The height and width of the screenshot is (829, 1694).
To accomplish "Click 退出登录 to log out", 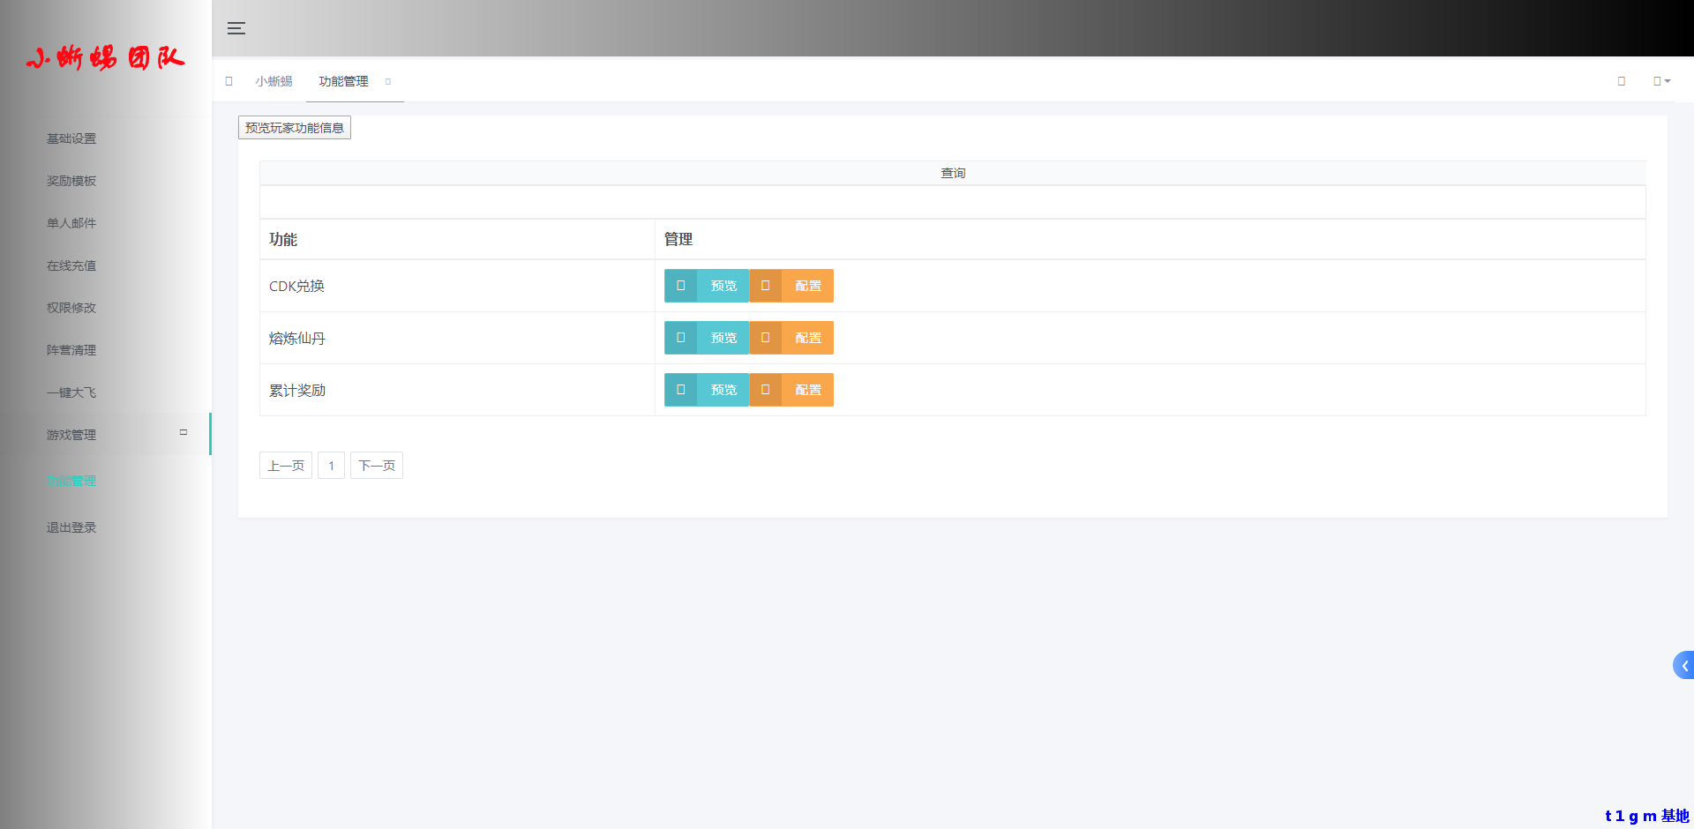I will point(71,527).
